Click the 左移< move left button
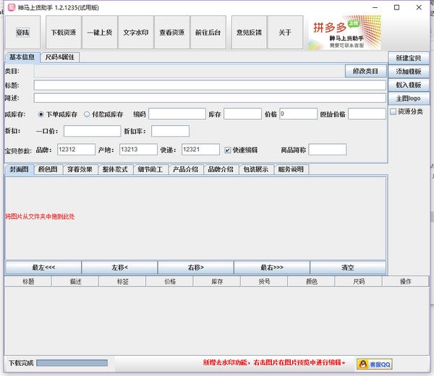Viewport: 434px width, 376px height. (x=119, y=268)
